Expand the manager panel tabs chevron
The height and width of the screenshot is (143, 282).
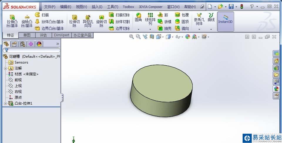click(58, 44)
